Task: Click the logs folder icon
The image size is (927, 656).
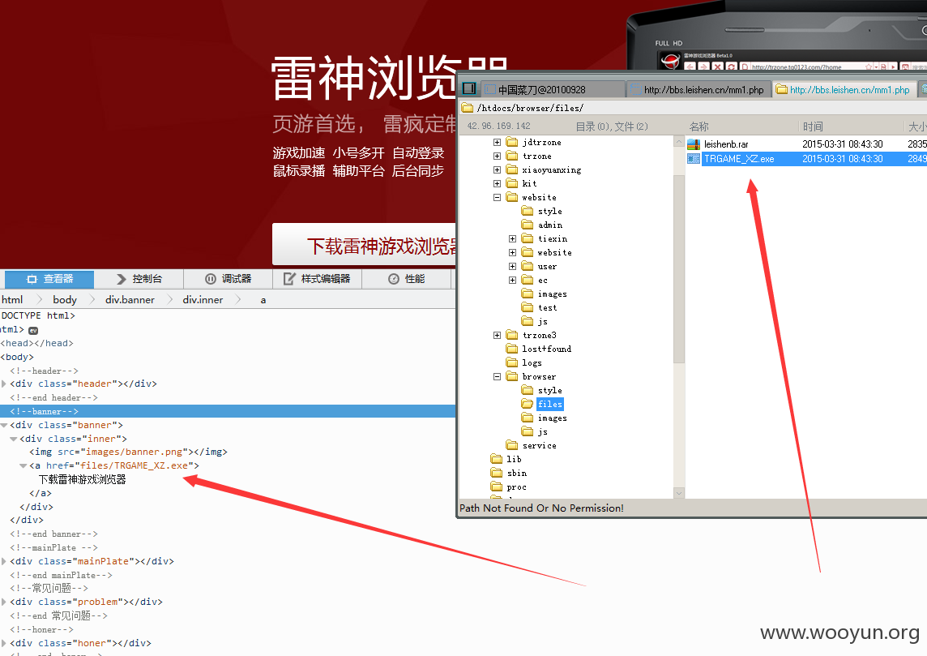Action: click(512, 362)
